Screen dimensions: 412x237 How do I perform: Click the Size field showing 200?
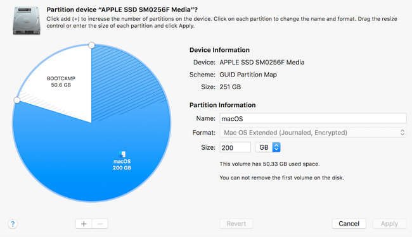tap(235, 147)
